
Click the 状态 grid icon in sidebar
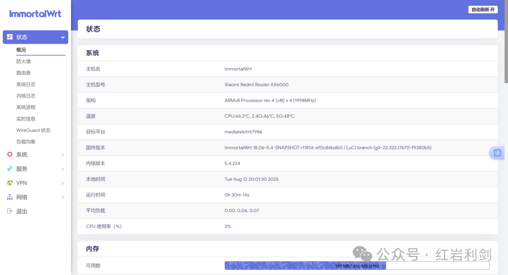10,37
